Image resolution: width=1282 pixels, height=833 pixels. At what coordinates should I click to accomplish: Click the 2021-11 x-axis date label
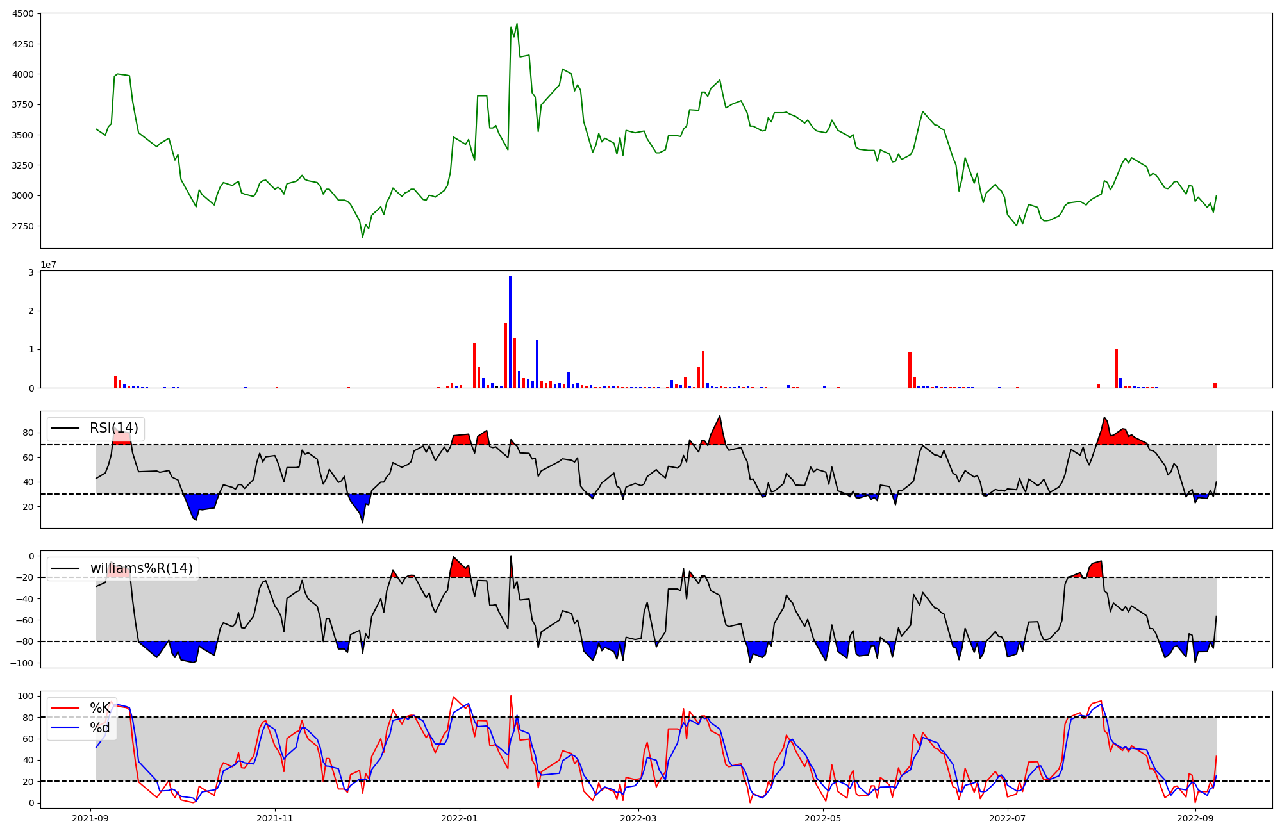275,818
